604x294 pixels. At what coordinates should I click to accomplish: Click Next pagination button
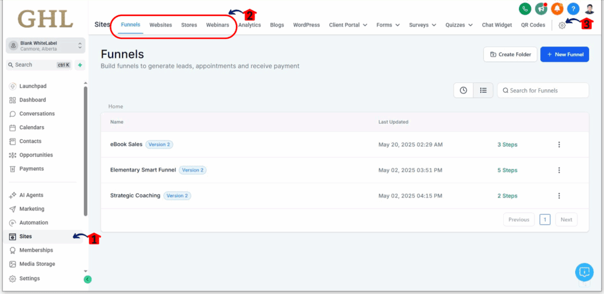566,219
